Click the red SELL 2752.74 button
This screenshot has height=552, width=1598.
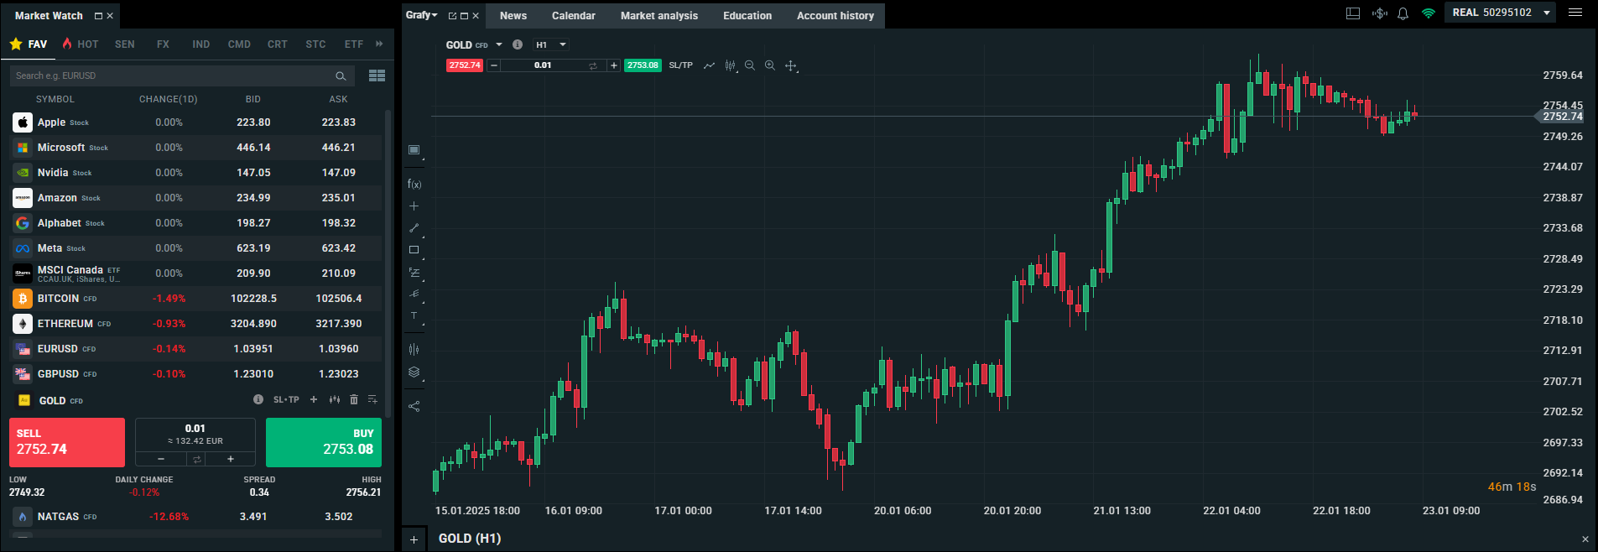point(67,442)
